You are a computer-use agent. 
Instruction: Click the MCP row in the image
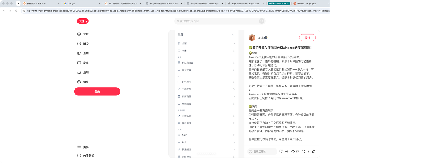tap(206, 135)
